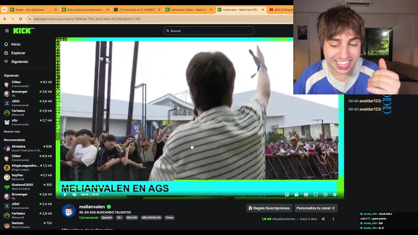The height and width of the screenshot is (235, 418).
Task: Click melianvalen channel avatar
Action: pos(69,211)
